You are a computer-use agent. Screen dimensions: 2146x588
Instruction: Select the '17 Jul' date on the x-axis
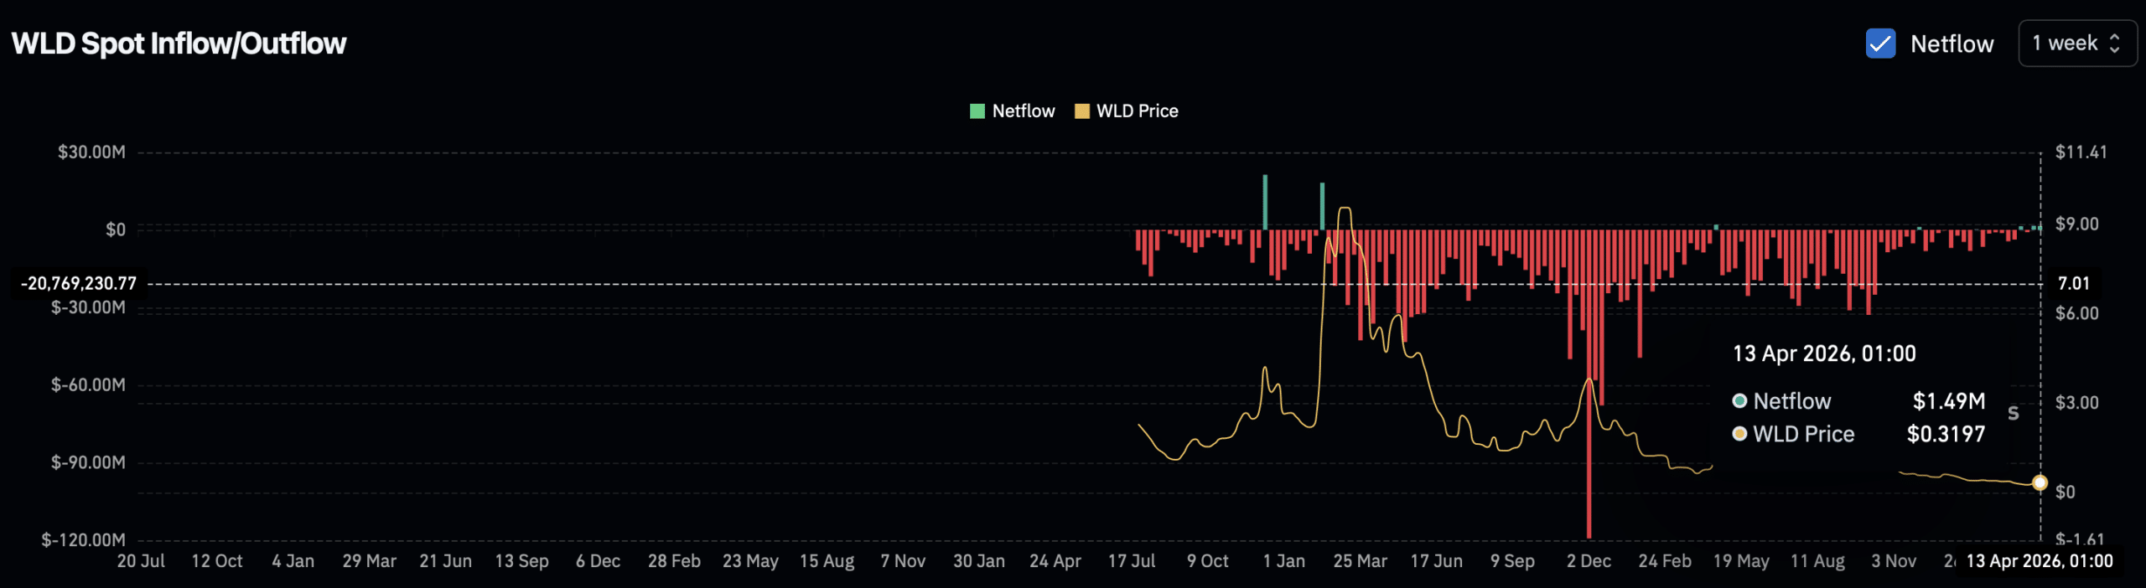1134,561
